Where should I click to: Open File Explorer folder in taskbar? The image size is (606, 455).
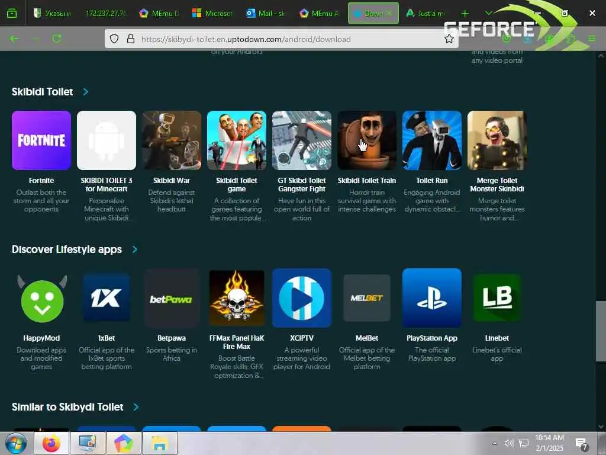(x=160, y=443)
